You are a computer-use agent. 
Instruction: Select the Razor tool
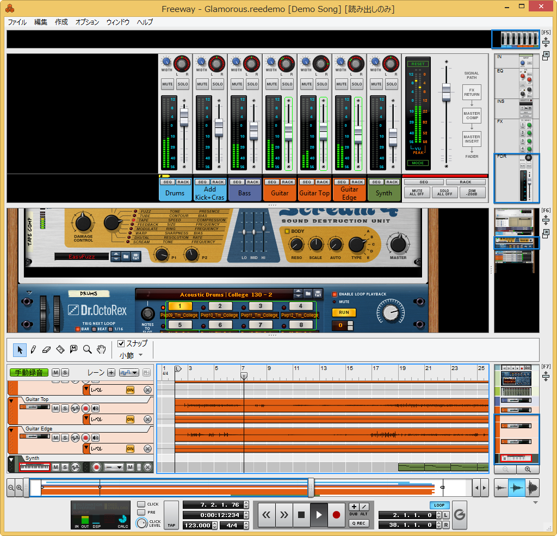coord(60,350)
